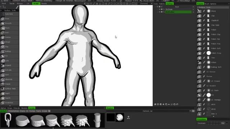This screenshot has height=129, width=230.
Task: Select the Surface Hide tool
Action: pyautogui.click(x=10, y=89)
